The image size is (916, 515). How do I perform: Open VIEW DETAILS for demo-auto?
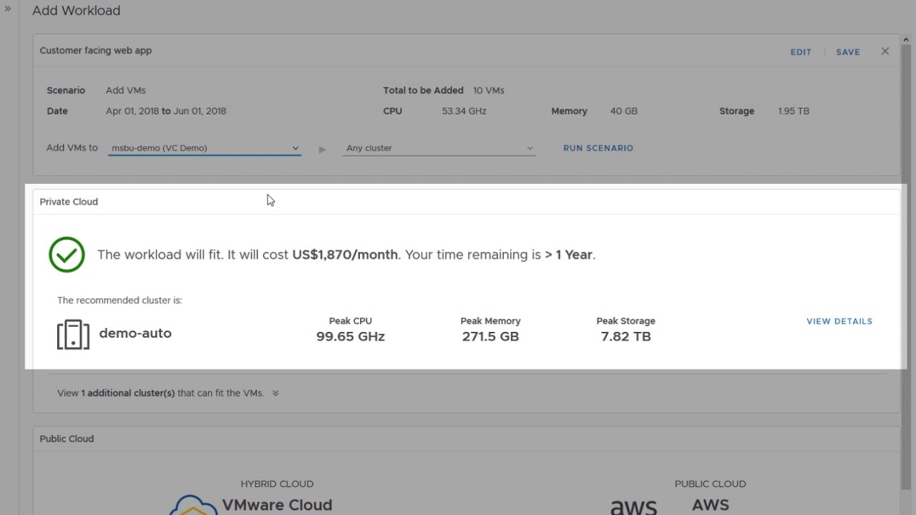click(x=839, y=321)
